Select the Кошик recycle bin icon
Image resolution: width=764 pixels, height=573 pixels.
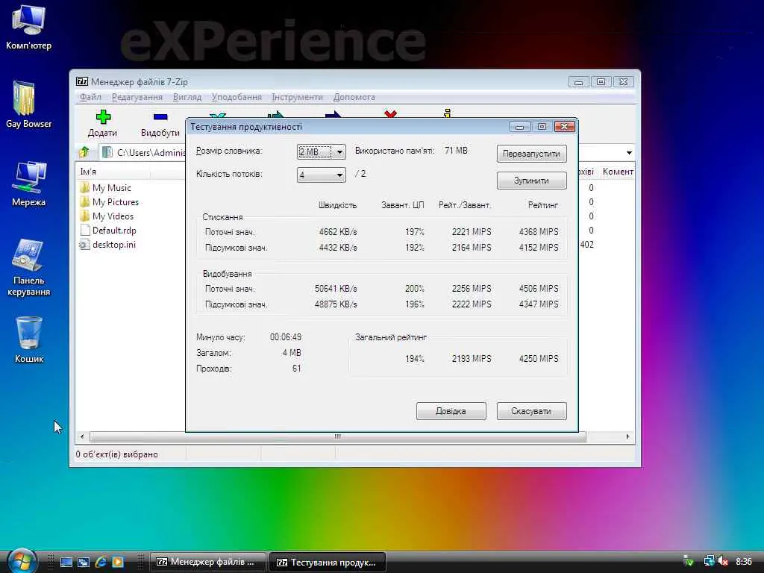(28, 339)
